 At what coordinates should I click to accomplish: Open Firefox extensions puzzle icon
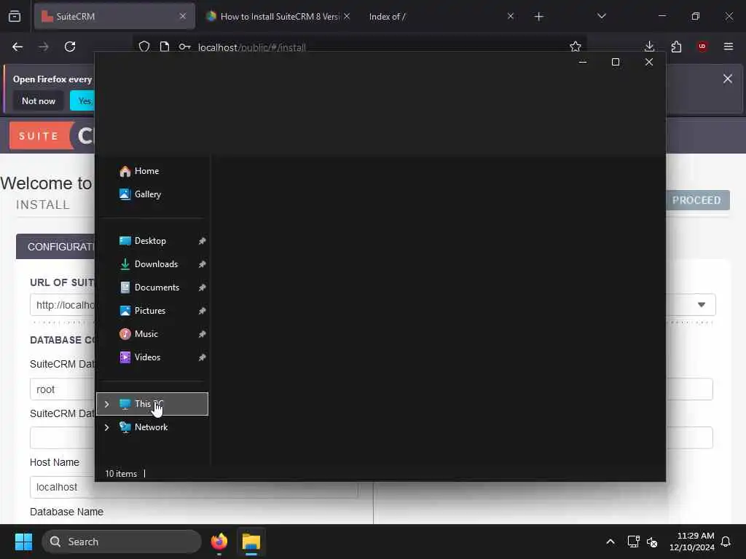(676, 47)
